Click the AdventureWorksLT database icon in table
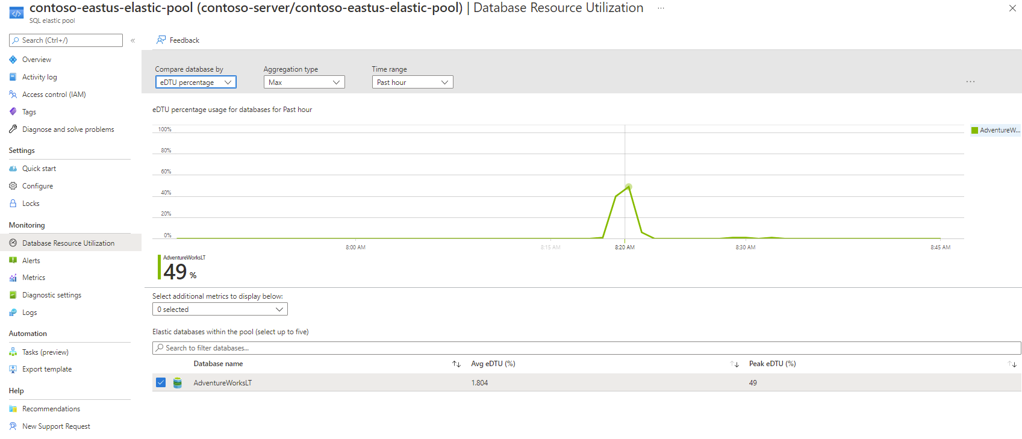 click(x=178, y=383)
